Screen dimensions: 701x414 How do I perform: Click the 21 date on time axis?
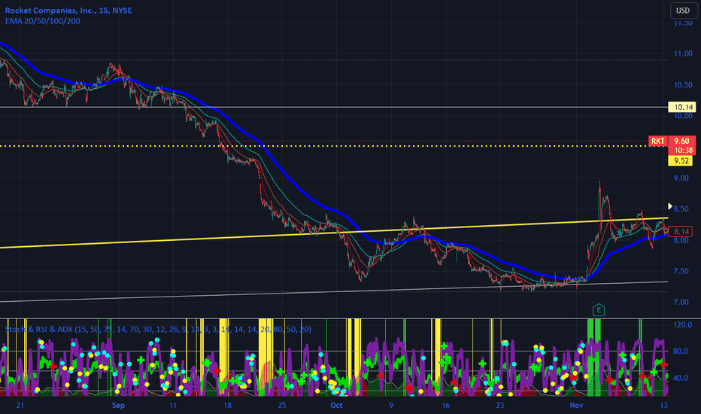(20, 405)
